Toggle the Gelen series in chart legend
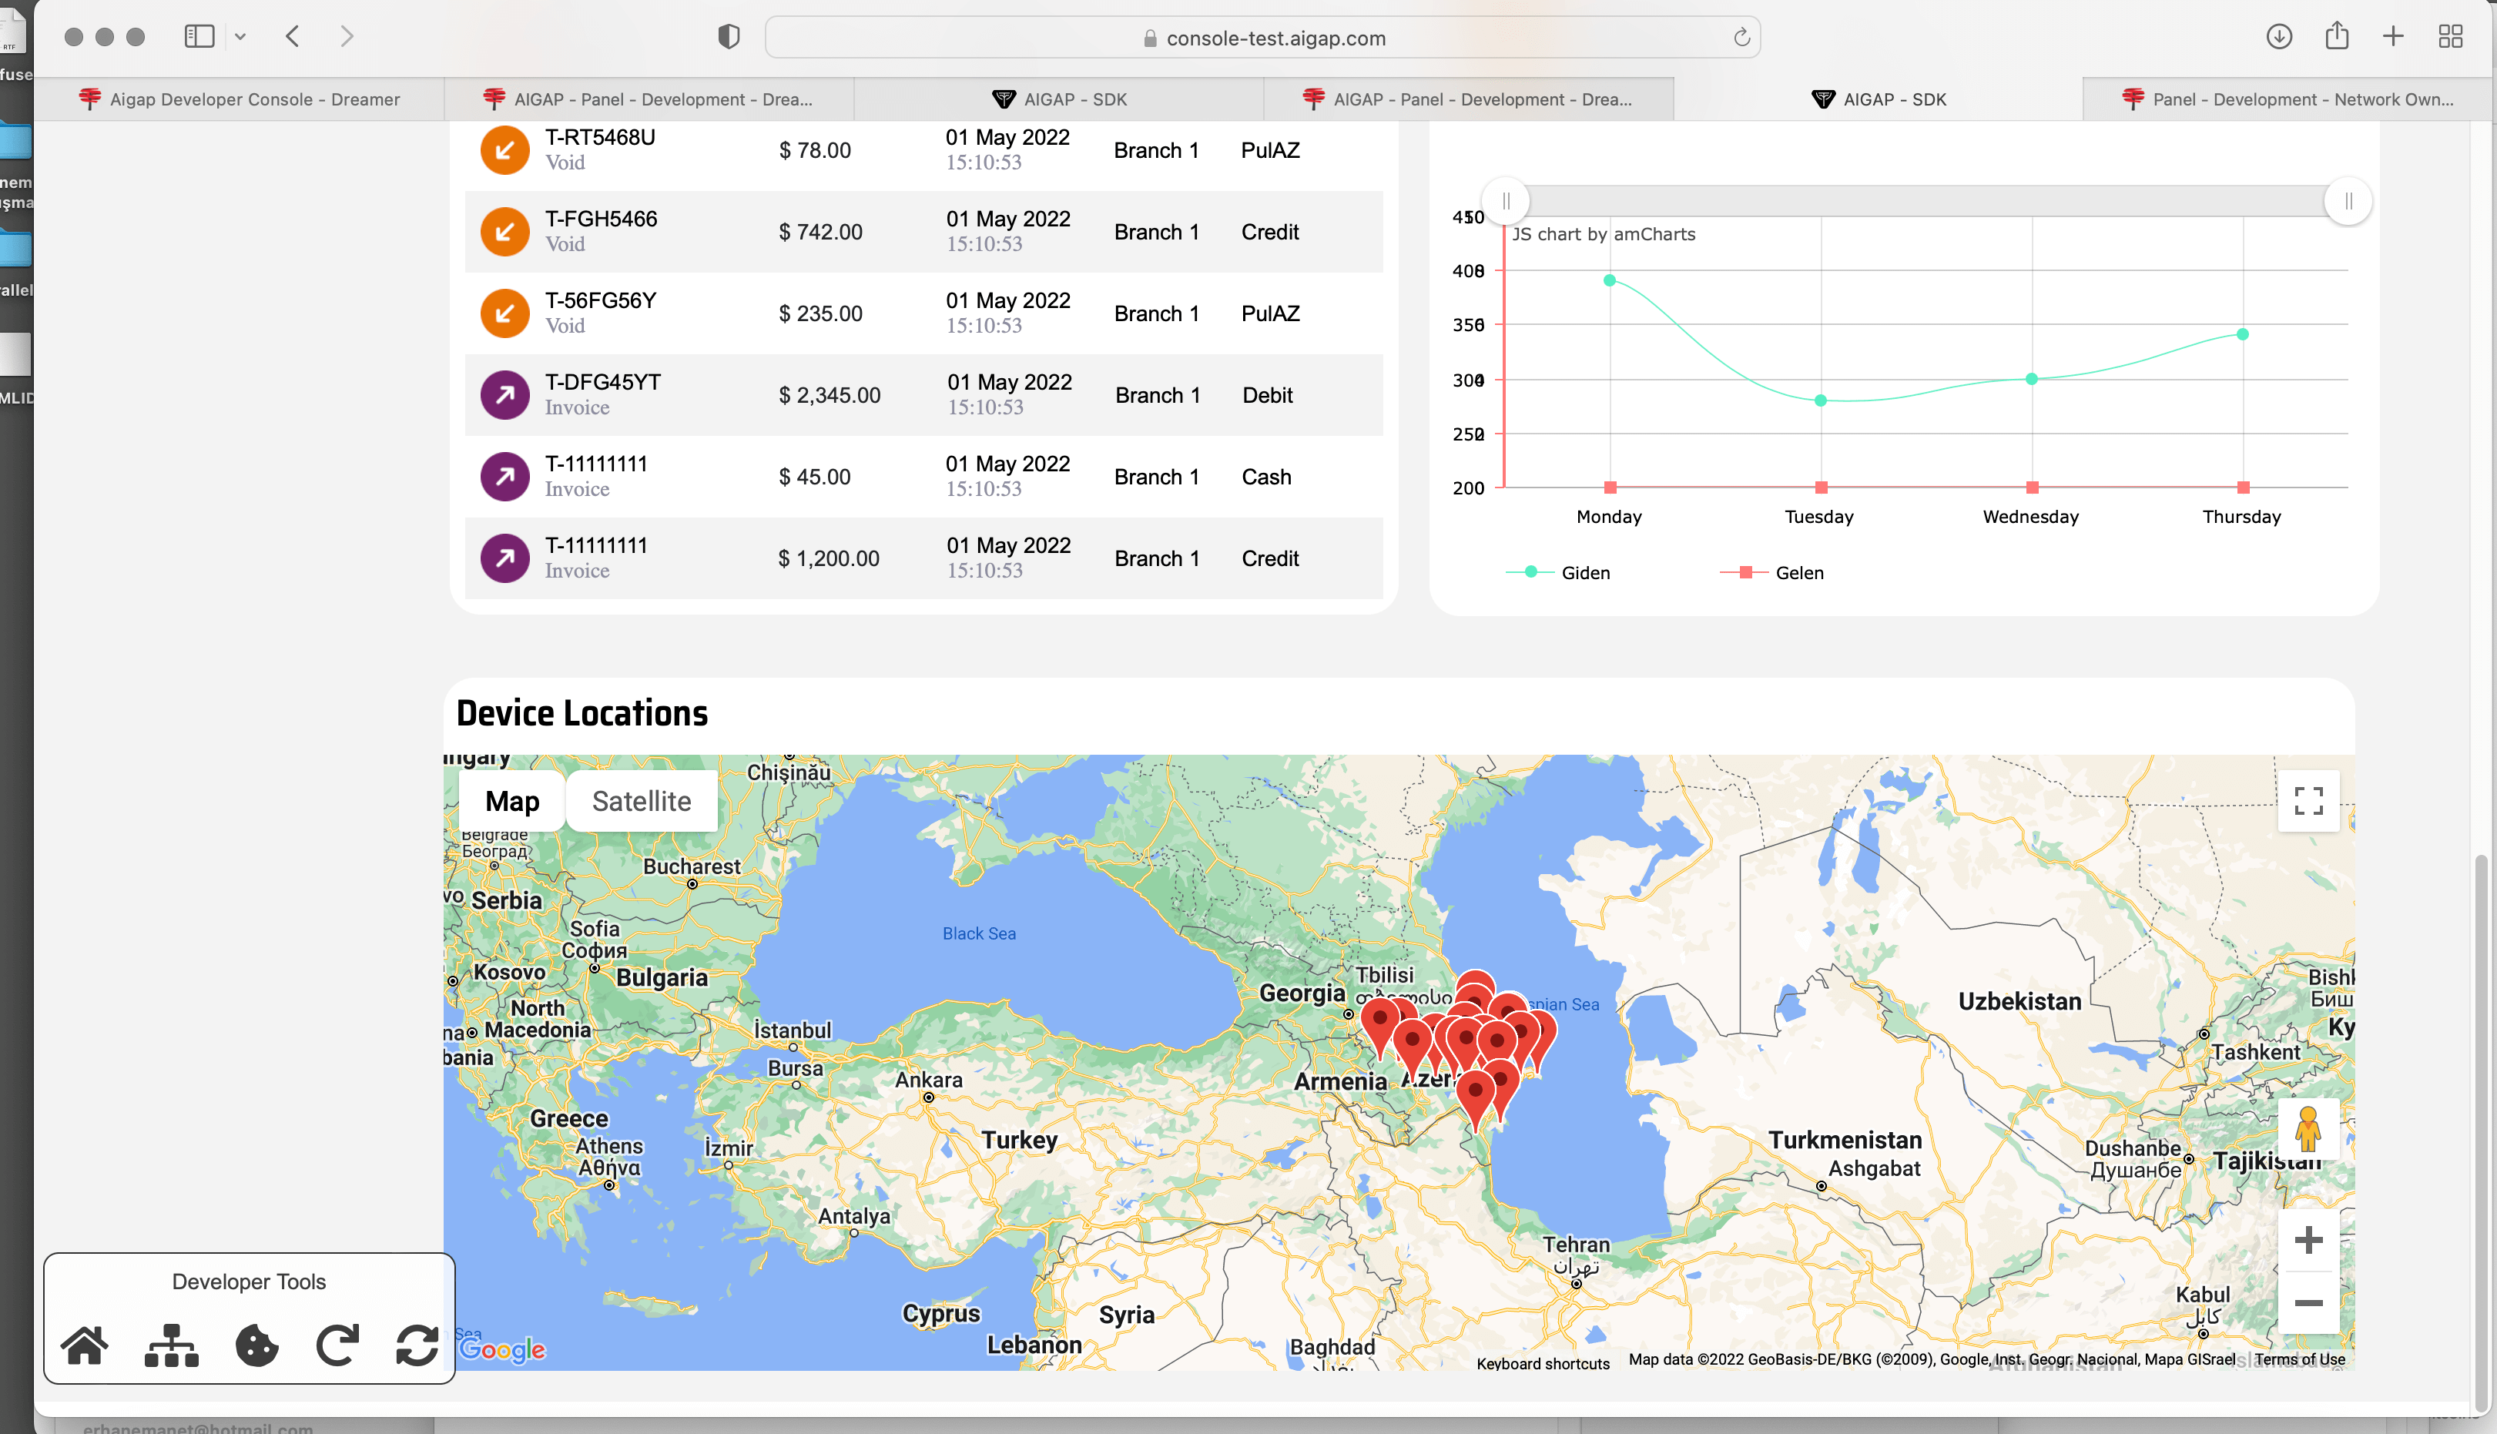Viewport: 2497px width, 1434px height. coord(1772,572)
